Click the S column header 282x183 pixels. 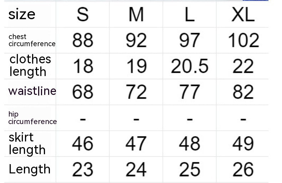tap(83, 15)
